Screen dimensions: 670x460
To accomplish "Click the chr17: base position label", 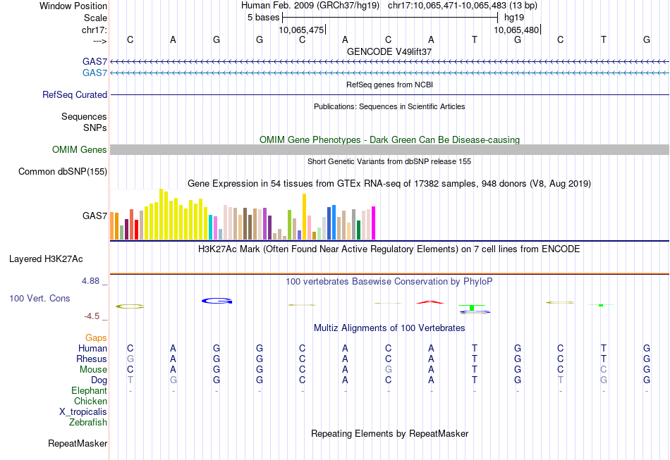I will click(94, 30).
